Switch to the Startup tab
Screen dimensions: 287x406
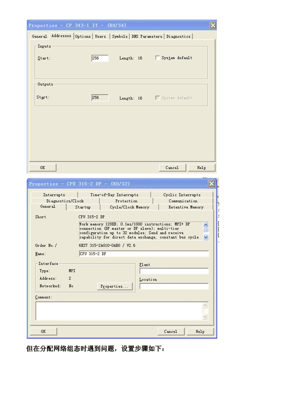[83, 207]
